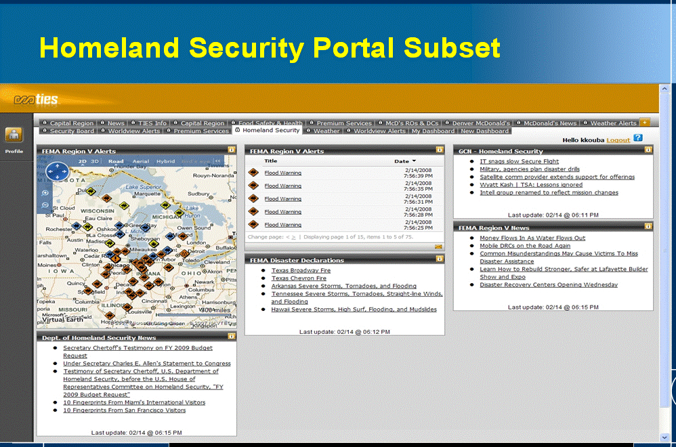Open the TIES Info tab
The height and width of the screenshot is (447, 676).
148,123
